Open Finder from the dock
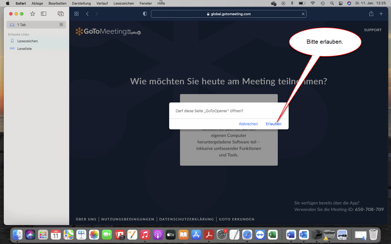This screenshot has width=391, height=244. click(17, 235)
